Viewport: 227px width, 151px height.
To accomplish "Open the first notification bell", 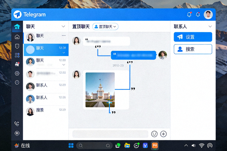I will pyautogui.click(x=189, y=14).
